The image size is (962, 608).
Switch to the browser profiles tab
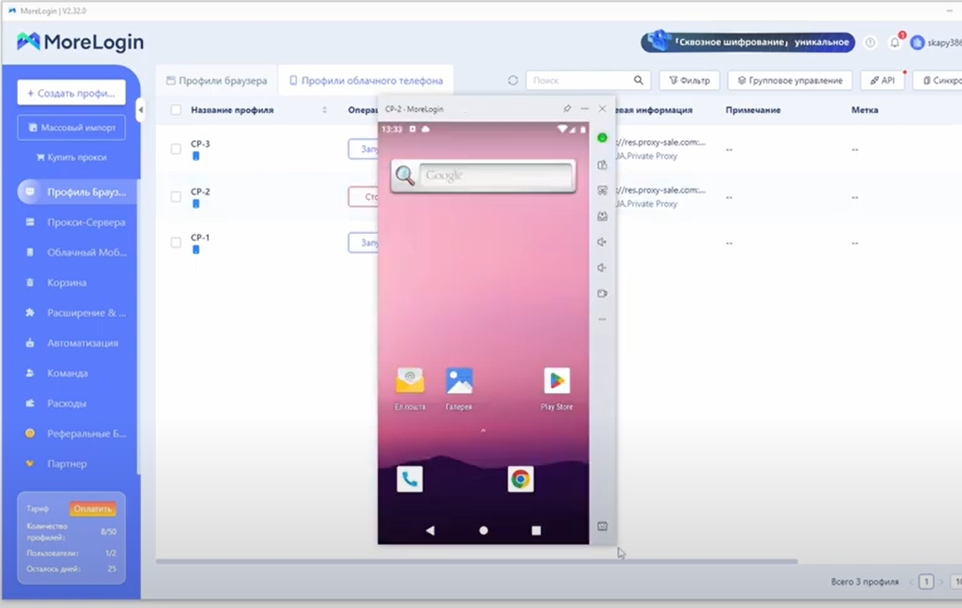(x=216, y=81)
